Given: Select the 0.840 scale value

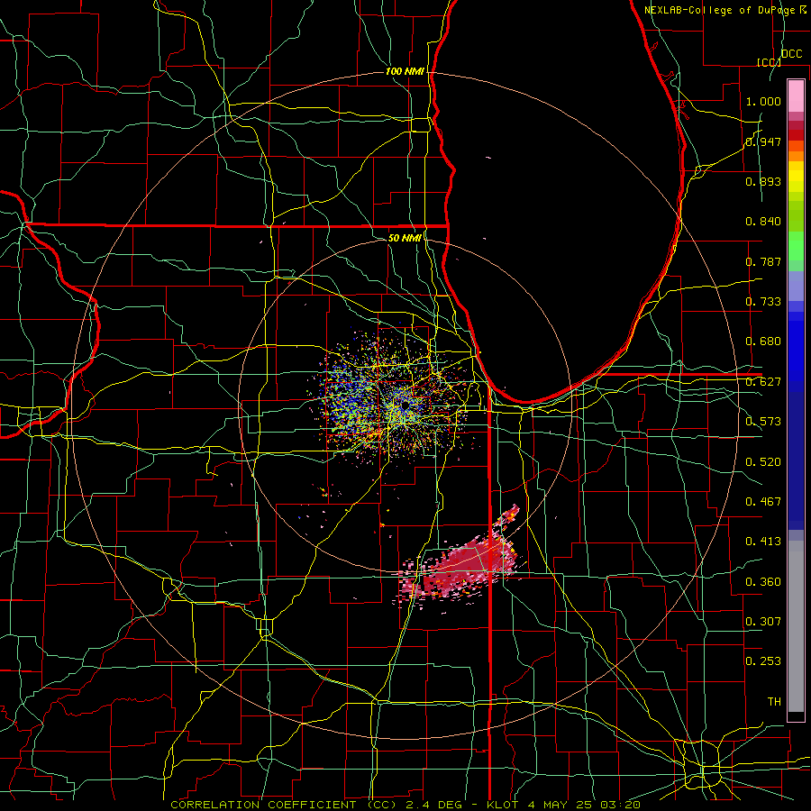Looking at the screenshot, I should click(763, 222).
